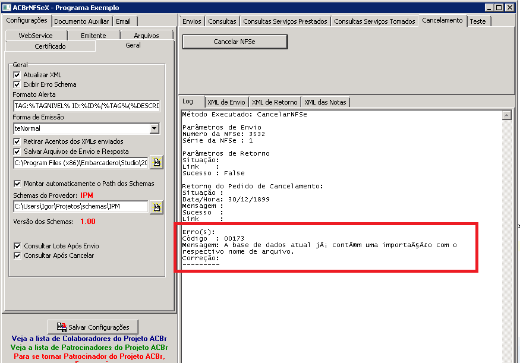Screen dimensions: 520x363
Task: Select the Certificado tab
Action: (x=50, y=46)
